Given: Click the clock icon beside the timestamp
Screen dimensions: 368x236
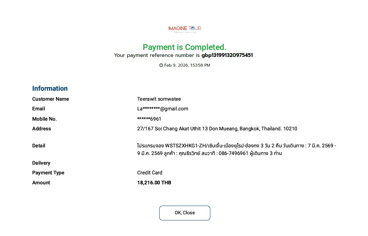Looking at the screenshot, I should pos(161,65).
